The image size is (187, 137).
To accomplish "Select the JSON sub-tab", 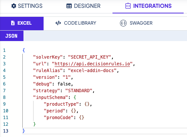I will click(12, 36).
